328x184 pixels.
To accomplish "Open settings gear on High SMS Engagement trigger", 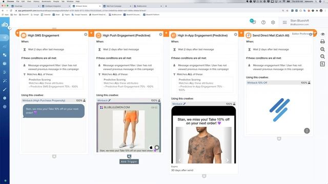I will (86, 34).
